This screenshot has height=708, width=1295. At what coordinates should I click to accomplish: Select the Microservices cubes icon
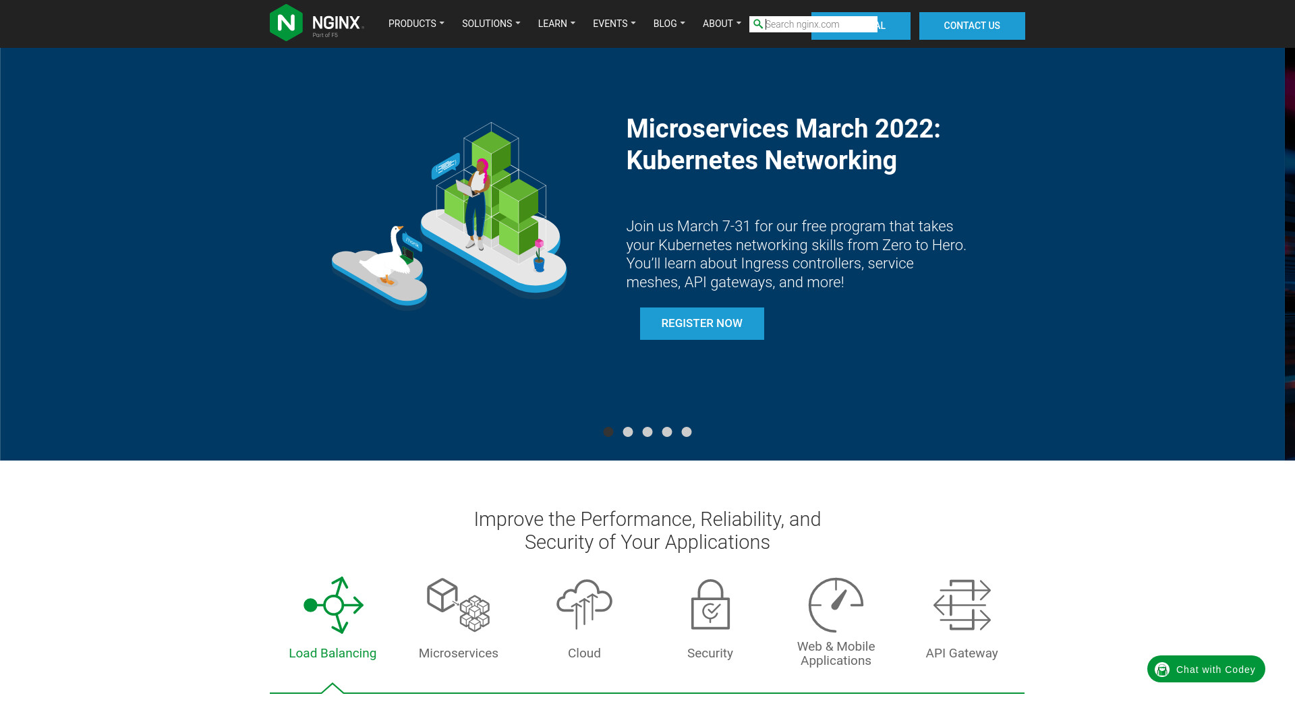click(x=459, y=605)
